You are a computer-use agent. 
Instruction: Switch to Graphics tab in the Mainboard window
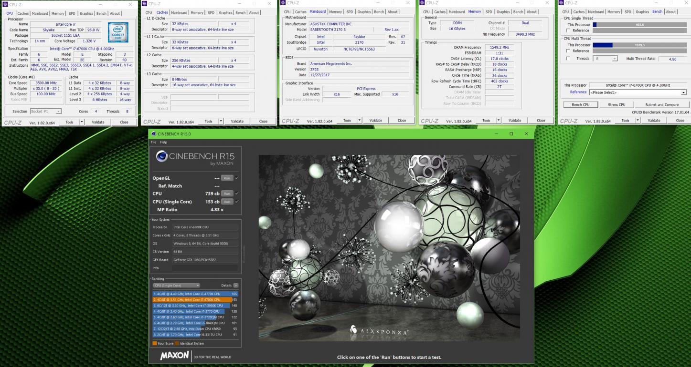pos(364,12)
